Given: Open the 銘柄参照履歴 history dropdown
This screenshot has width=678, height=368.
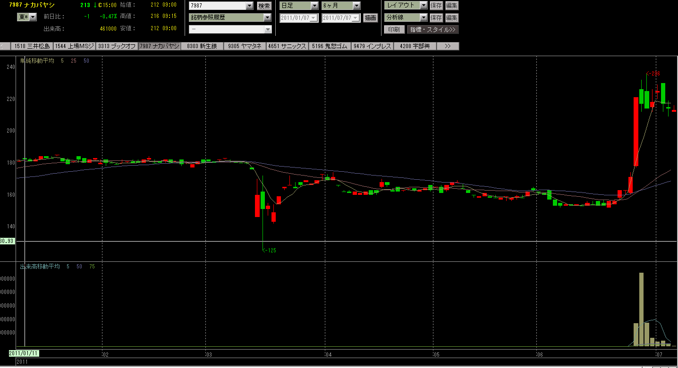Looking at the screenshot, I should click(267, 18).
